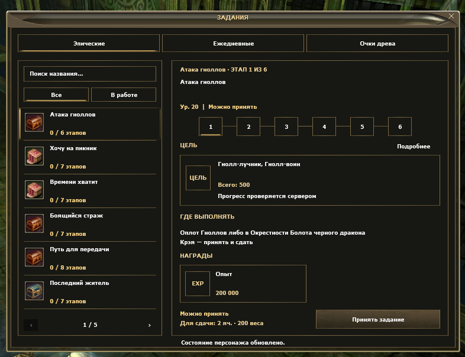Open Подробнее details link

coord(414,147)
